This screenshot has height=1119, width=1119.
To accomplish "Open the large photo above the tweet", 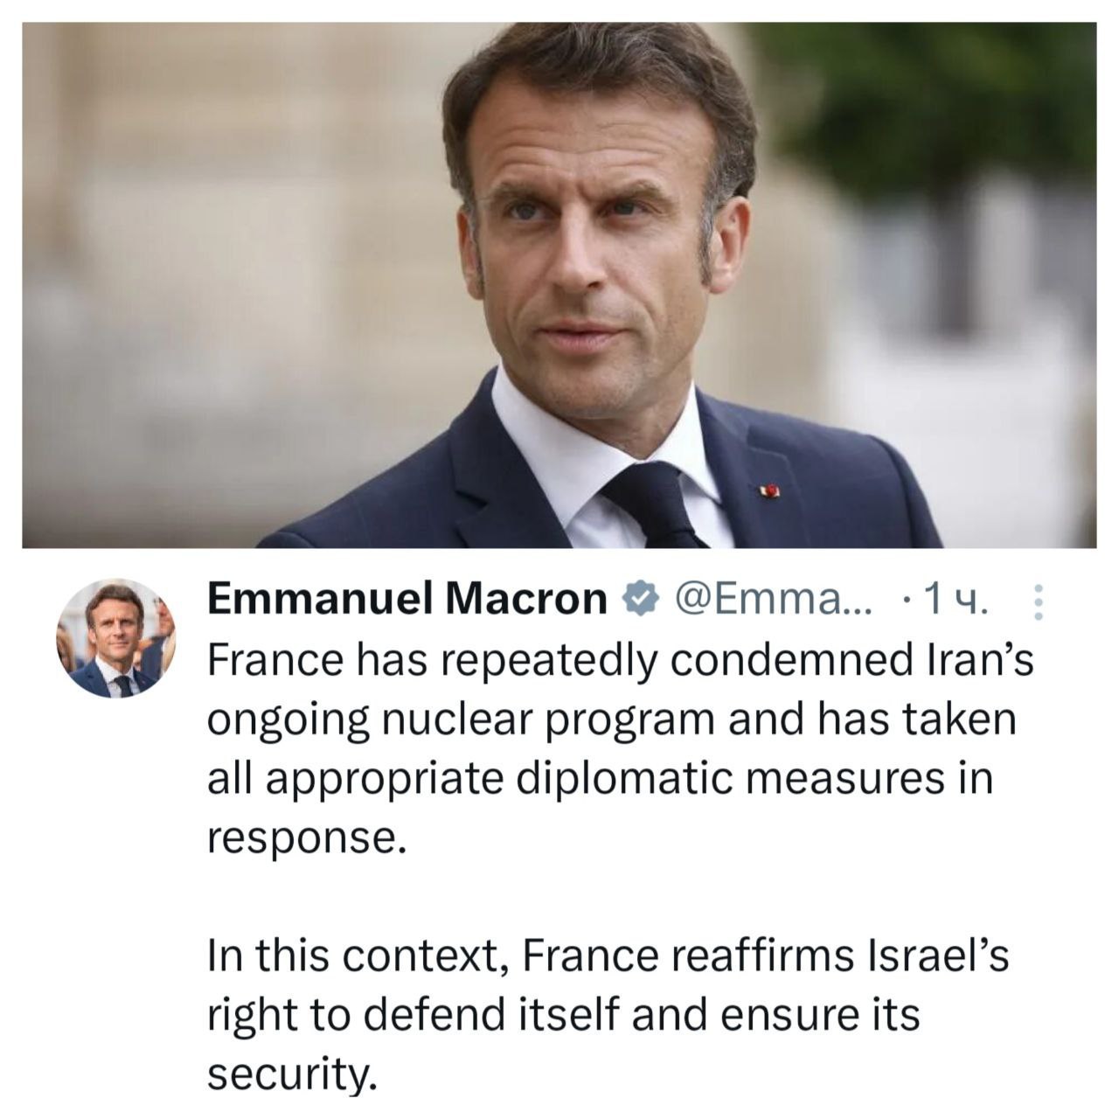I will pyautogui.click(x=559, y=285).
